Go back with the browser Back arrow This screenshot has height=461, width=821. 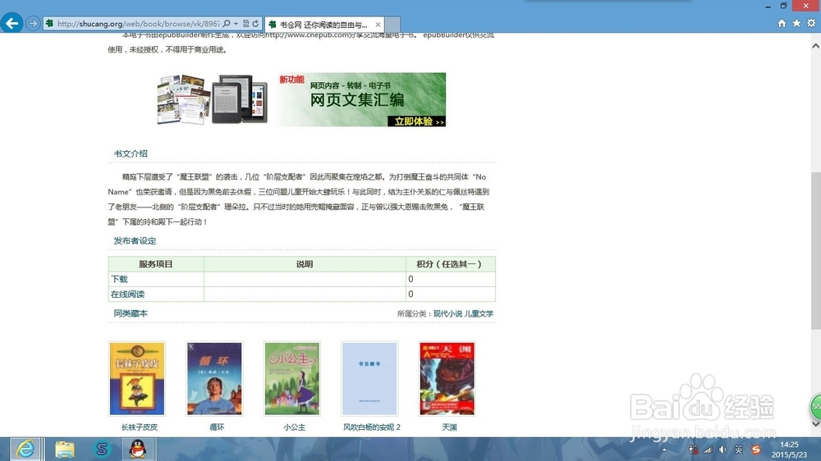tap(12, 23)
